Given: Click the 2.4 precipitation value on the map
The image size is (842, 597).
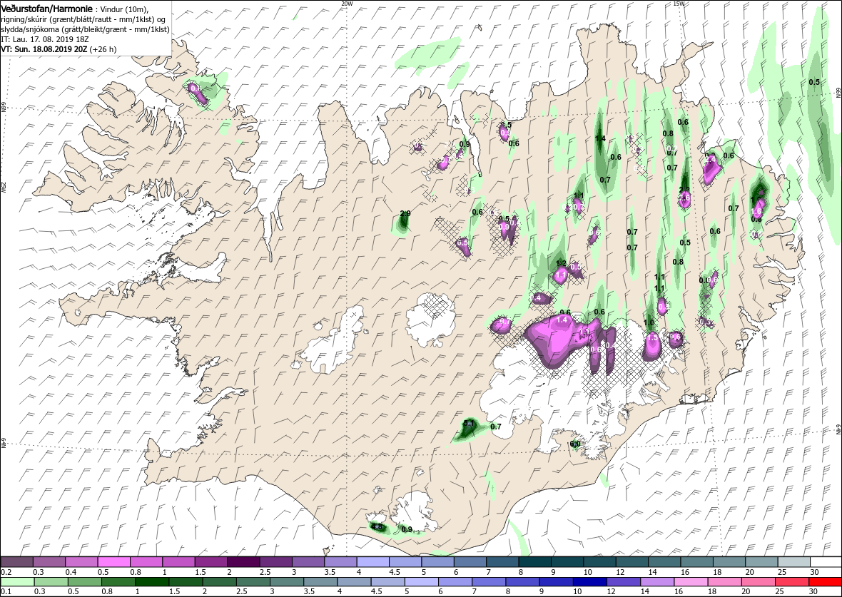Looking at the screenshot, I should [711, 160].
